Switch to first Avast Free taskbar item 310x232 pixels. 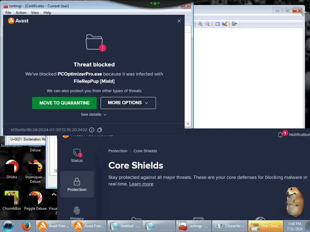pyautogui.click(x=53, y=226)
